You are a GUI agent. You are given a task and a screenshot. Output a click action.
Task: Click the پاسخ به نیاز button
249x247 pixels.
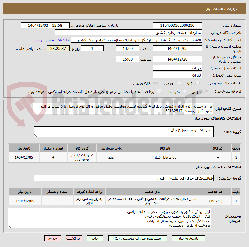(x=188, y=238)
